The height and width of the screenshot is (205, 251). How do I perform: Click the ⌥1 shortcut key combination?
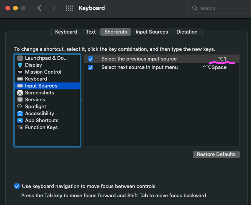[x=222, y=59]
